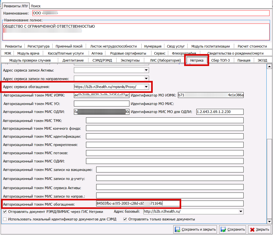Open the ЭЮЗД tab
Image resolution: width=273 pixels, height=235 pixels.
pyautogui.click(x=262, y=60)
